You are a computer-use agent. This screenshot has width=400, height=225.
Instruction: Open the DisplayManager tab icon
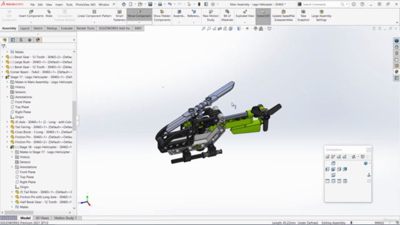[38, 40]
